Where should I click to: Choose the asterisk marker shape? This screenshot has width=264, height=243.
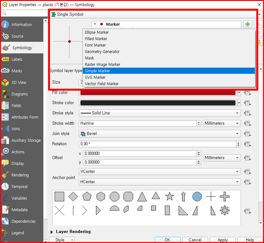(225, 211)
